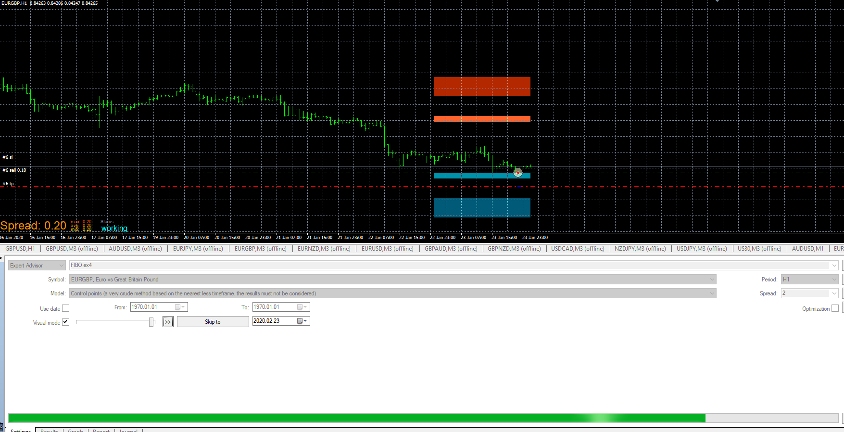Switch to the GBPUSD,M3 (offline) chart tab
This screenshot has width=844, height=432.
click(x=72, y=249)
